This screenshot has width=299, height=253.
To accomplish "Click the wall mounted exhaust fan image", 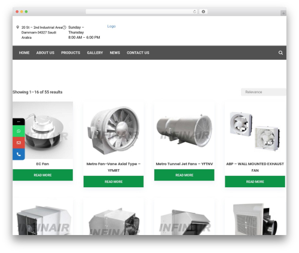I will [255, 130].
